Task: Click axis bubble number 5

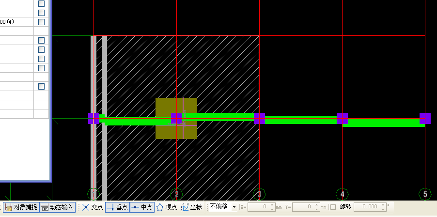Action: tap(425, 194)
